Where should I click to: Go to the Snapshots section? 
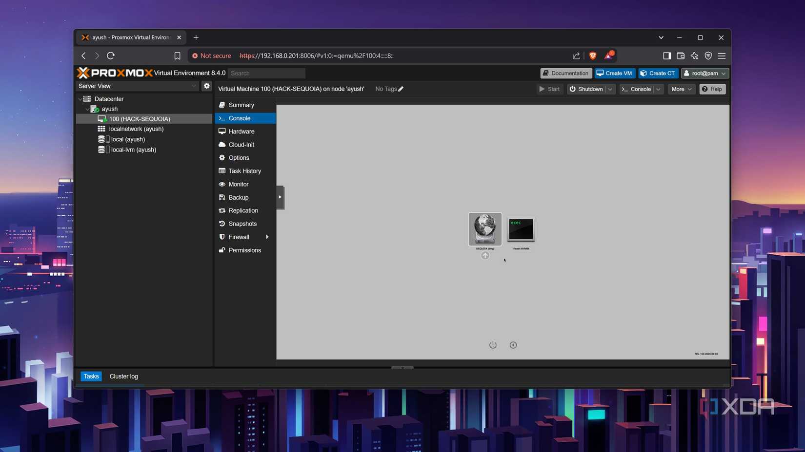(x=245, y=224)
